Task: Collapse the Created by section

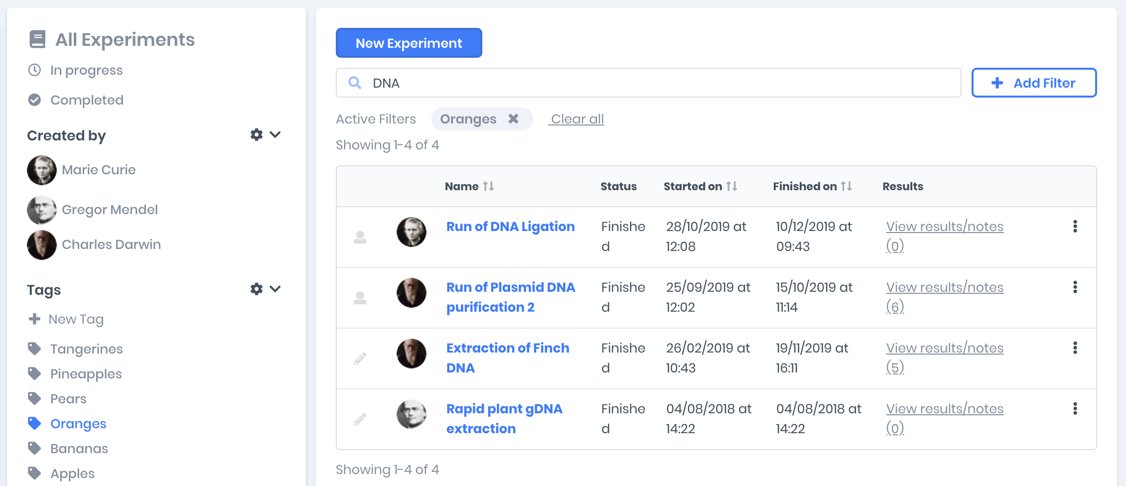Action: coord(275,135)
